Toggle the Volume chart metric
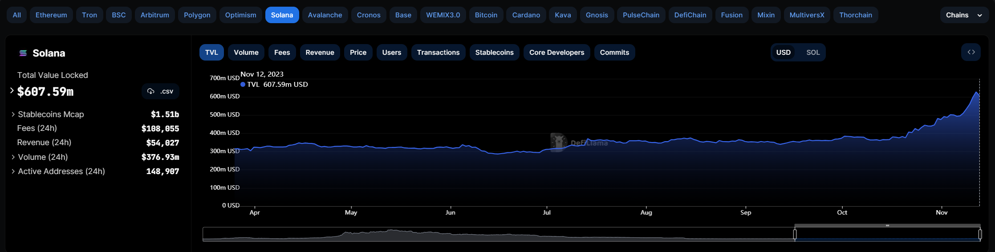This screenshot has height=252, width=995. 246,52
